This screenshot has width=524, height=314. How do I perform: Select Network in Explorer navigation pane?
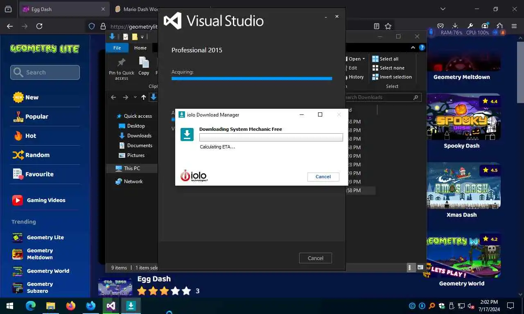click(x=129, y=182)
